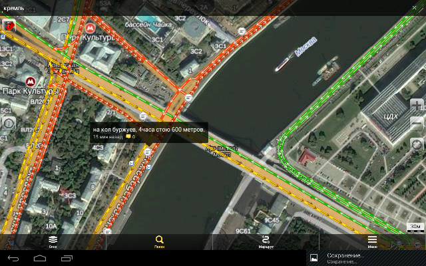Tap the my location compass button
This screenshot has width=426, height=266.
[417, 144]
